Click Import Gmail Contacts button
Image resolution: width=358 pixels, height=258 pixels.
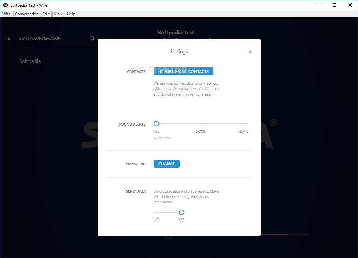pos(183,72)
